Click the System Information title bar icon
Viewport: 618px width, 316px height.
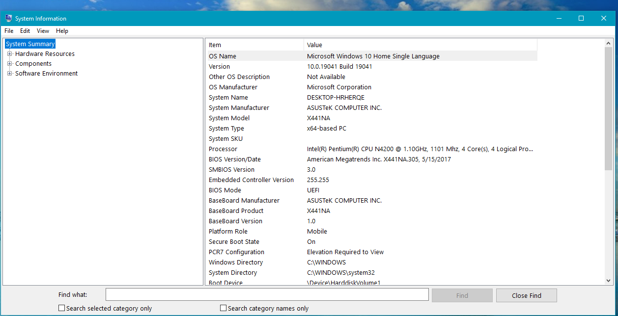point(8,18)
